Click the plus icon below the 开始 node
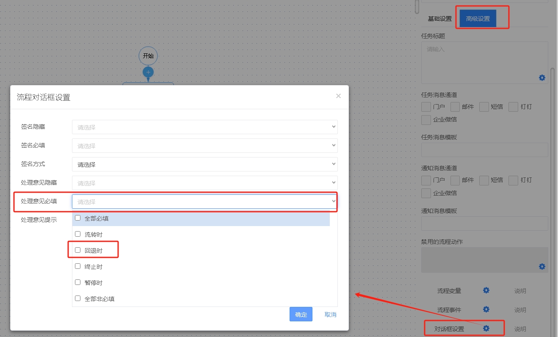The height and width of the screenshot is (337, 558). [148, 72]
